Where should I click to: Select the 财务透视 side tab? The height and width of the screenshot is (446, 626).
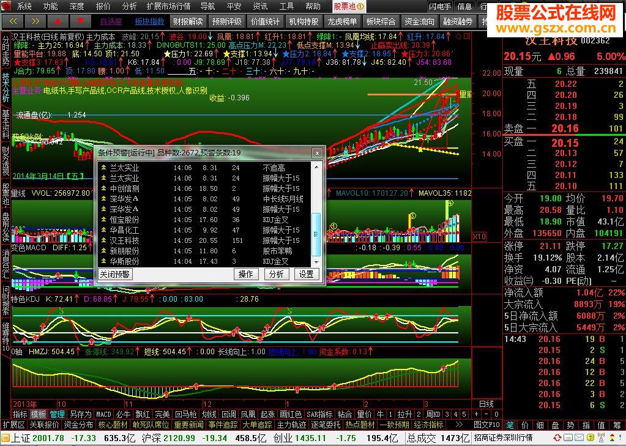point(6,161)
